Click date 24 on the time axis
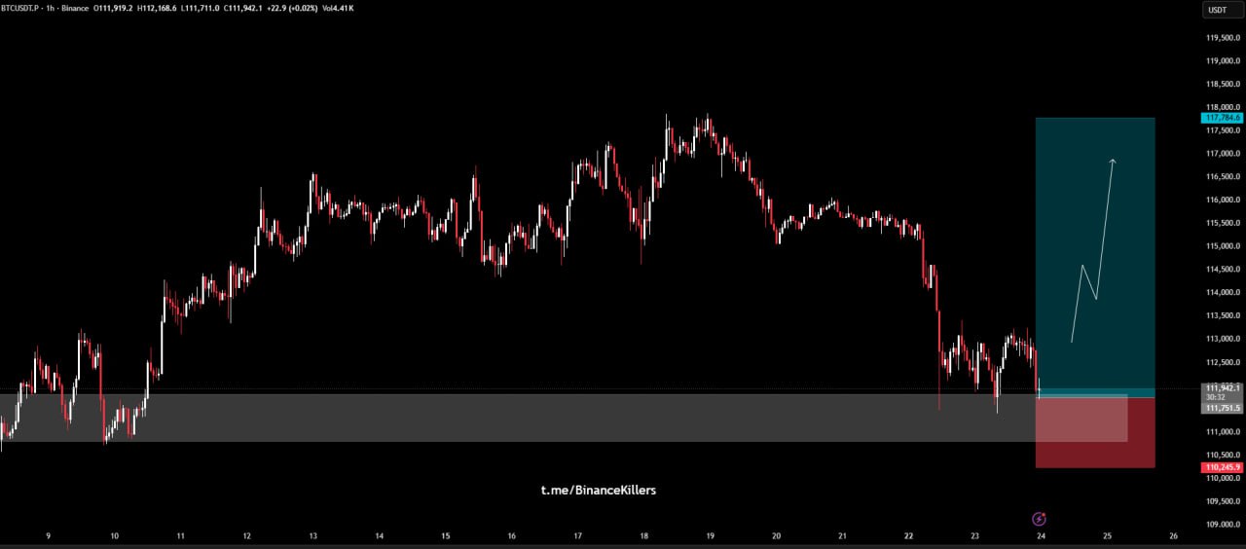 [x=1042, y=535]
